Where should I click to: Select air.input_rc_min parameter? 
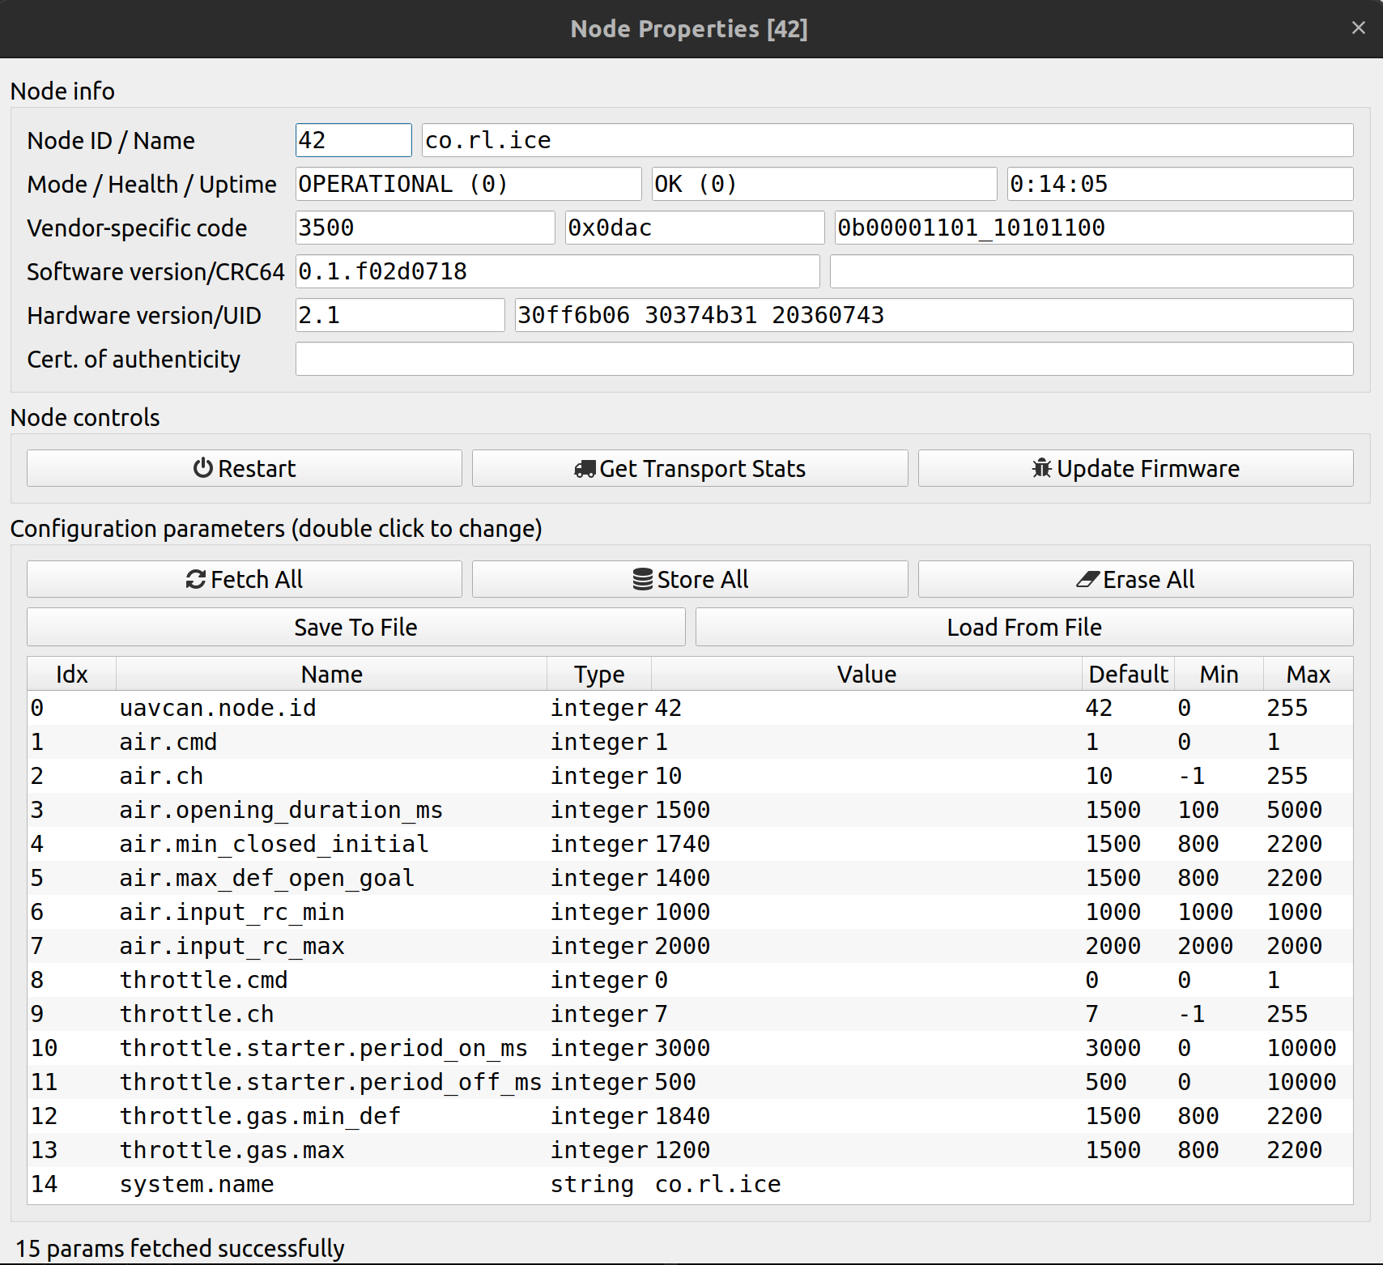232,912
